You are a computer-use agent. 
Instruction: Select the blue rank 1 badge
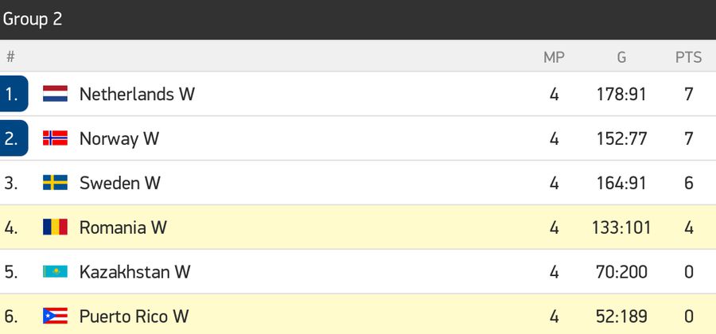point(14,94)
